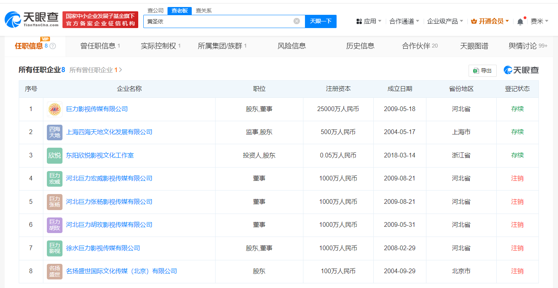
Task: Select the 查老板 search tab
Action: (180, 11)
